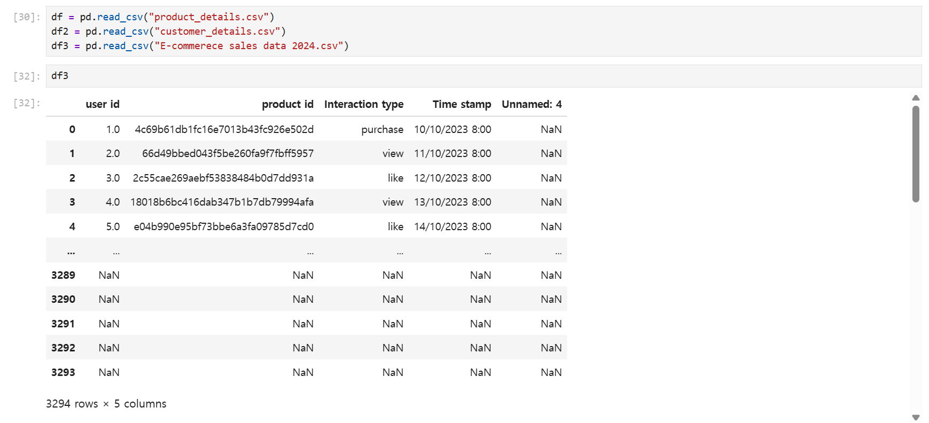
Task: Click the row index label 3293
Action: click(x=63, y=372)
